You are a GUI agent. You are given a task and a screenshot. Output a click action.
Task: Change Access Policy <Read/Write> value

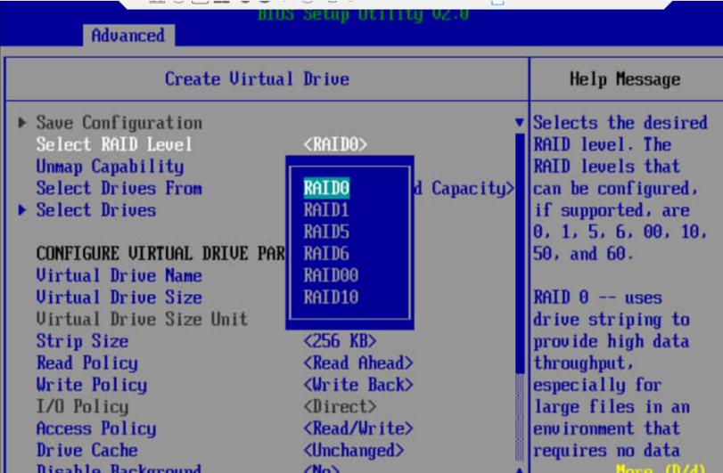358,428
